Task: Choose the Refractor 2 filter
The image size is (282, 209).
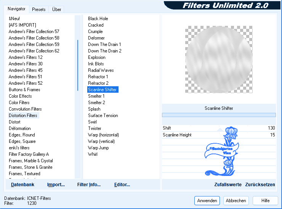Action: click(x=98, y=83)
